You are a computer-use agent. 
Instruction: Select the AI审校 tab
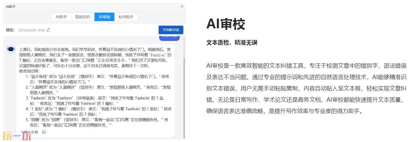104,17
